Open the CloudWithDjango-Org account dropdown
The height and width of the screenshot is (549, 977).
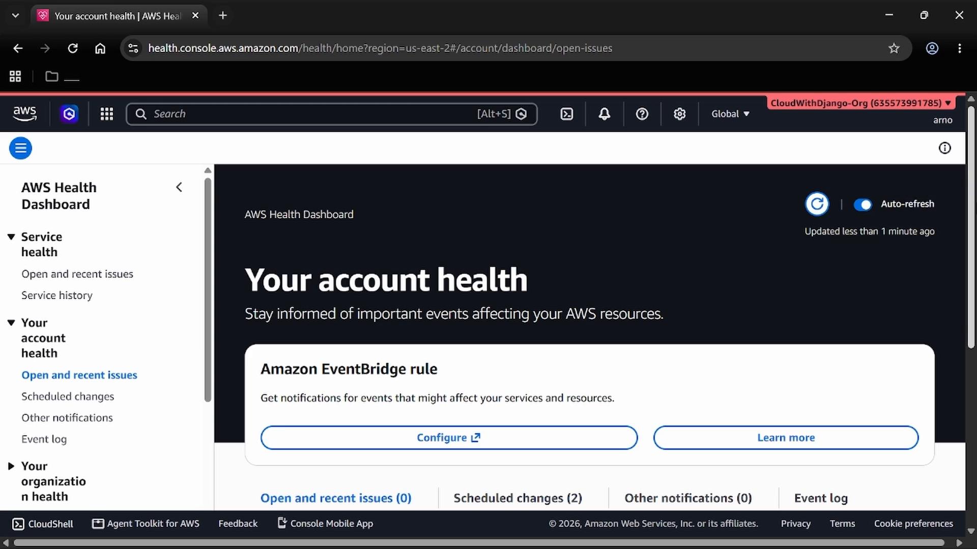point(861,103)
